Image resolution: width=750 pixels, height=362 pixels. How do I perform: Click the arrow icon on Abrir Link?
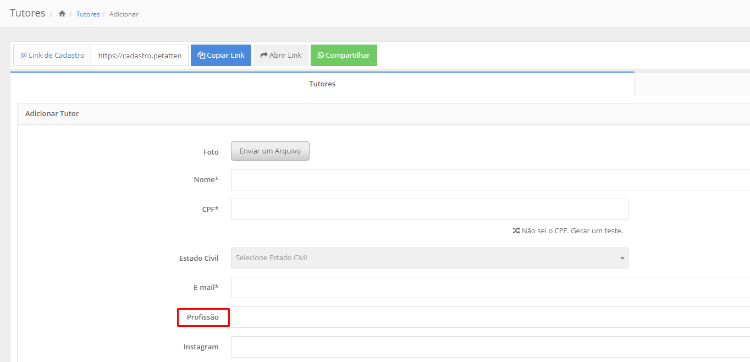[263, 56]
